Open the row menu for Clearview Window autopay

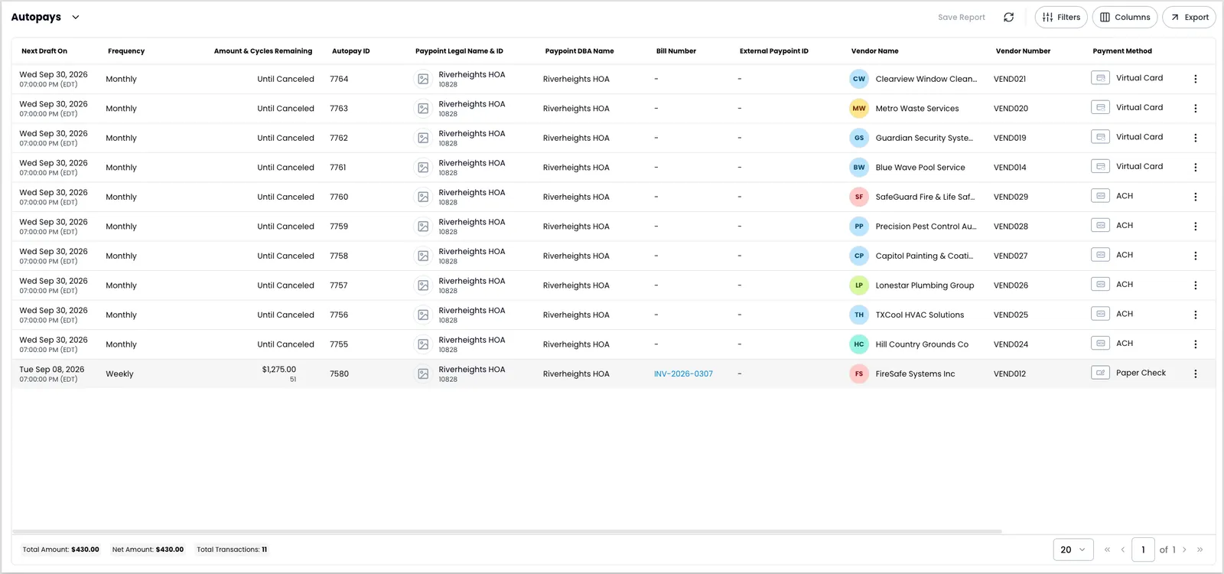coord(1196,79)
